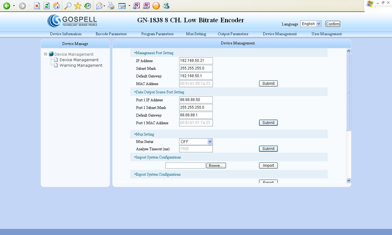
Task: Browse for a configuration file to import
Action: (x=216, y=165)
